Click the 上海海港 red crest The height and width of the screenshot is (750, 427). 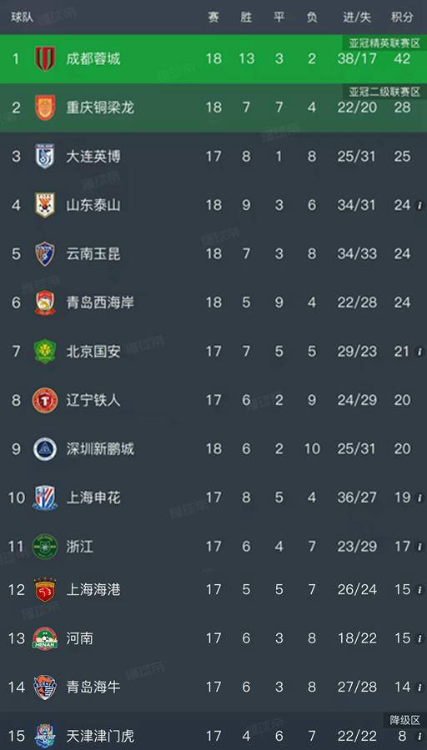pyautogui.click(x=45, y=590)
